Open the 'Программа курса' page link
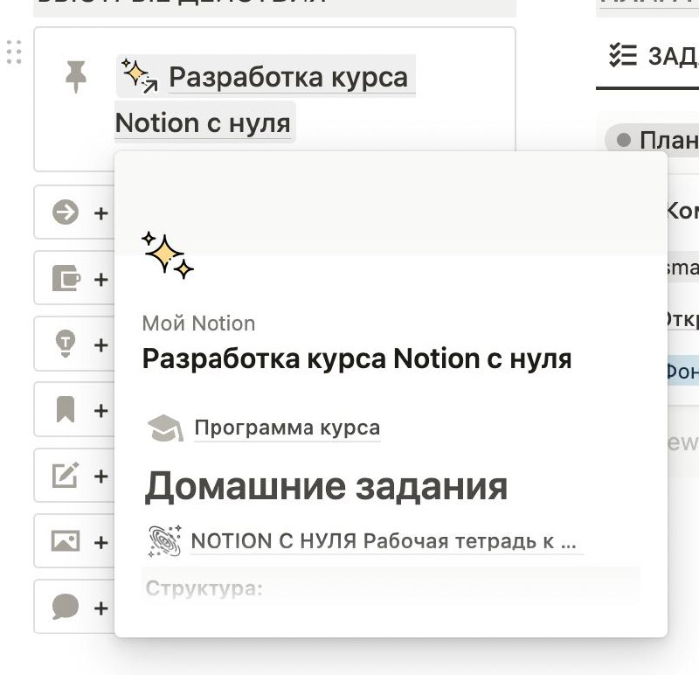The width and height of the screenshot is (699, 675). [x=287, y=428]
